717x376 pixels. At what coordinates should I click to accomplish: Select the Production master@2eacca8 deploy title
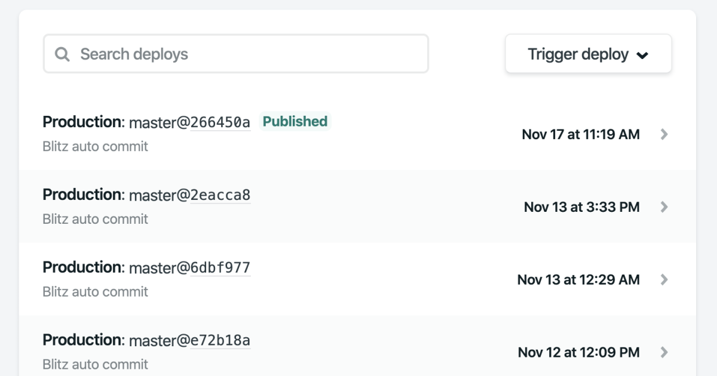point(146,195)
